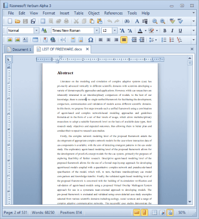199x219 pixels.
Task: Click the 50% zoom level indicator
Action: [x=182, y=212]
